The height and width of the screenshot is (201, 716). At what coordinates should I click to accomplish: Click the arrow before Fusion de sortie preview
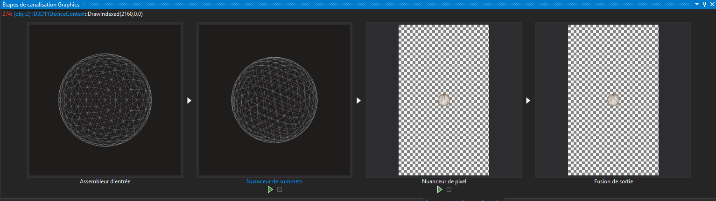pos(528,100)
